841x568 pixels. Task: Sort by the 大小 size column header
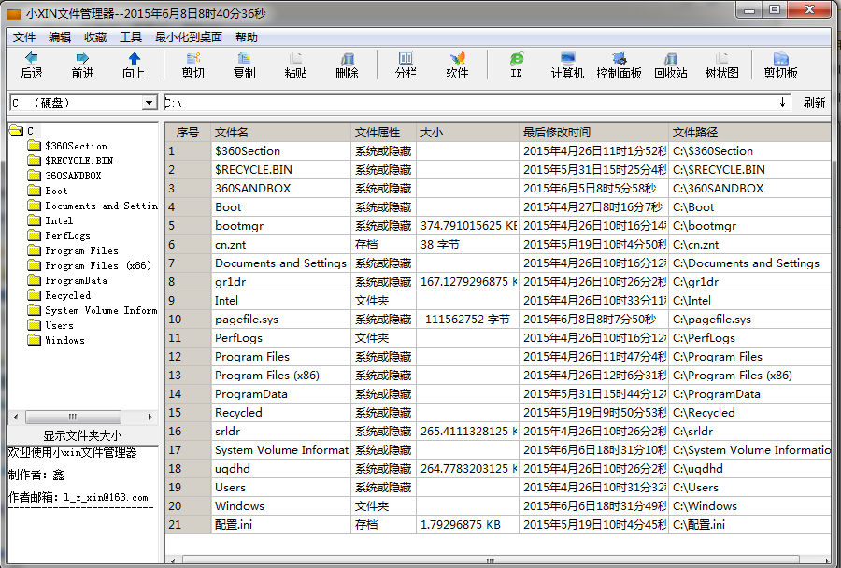468,133
